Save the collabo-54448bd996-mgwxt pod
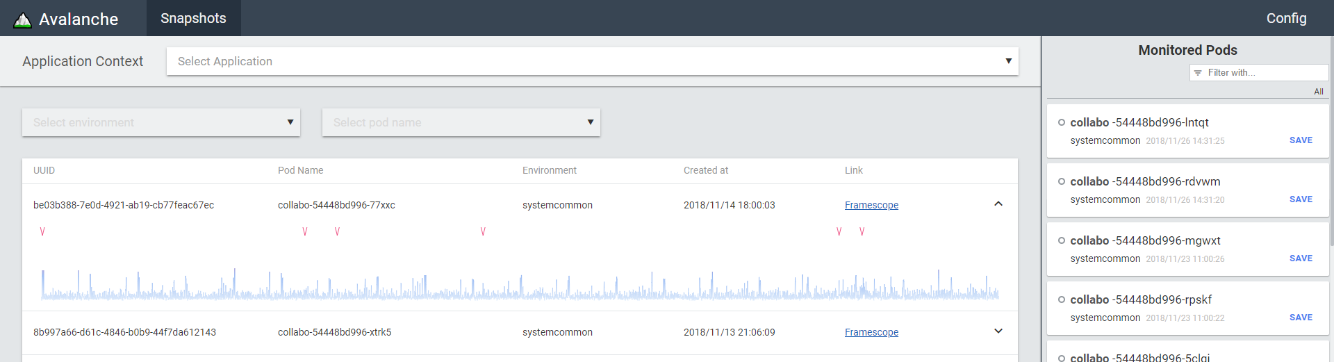This screenshot has width=1334, height=362. tap(1301, 258)
